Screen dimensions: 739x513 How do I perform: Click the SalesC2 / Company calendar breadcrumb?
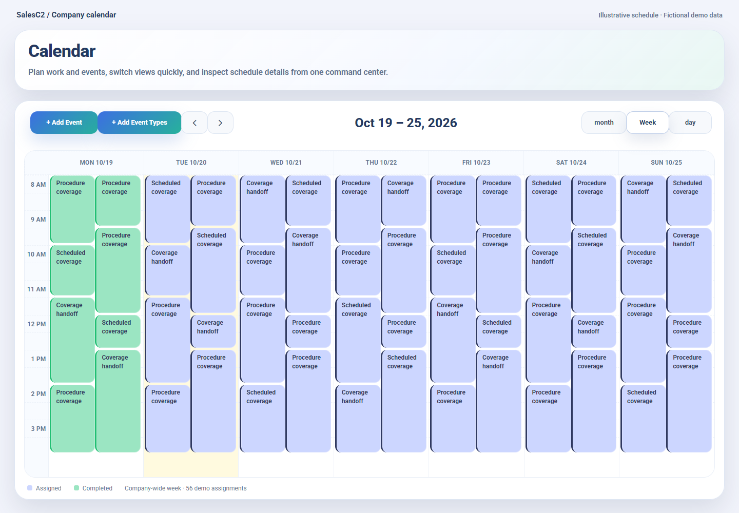click(x=66, y=15)
